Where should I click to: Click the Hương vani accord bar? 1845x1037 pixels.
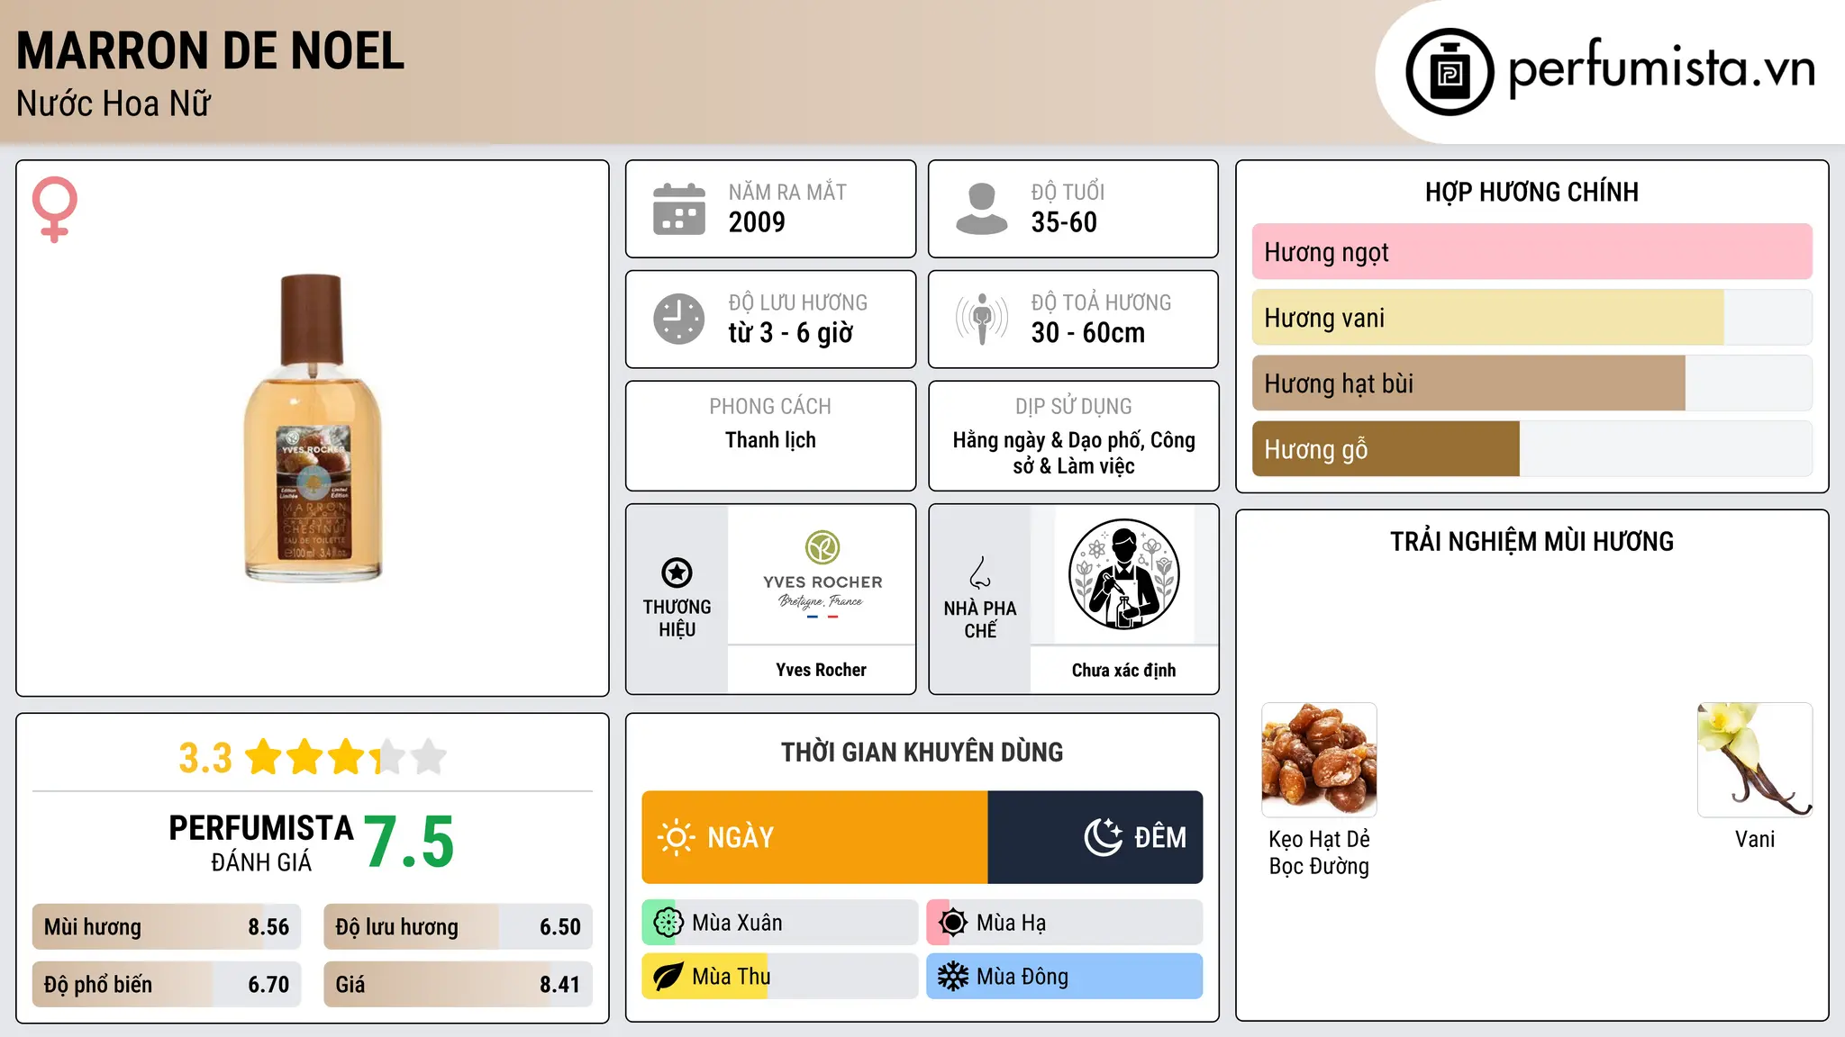[1532, 318]
